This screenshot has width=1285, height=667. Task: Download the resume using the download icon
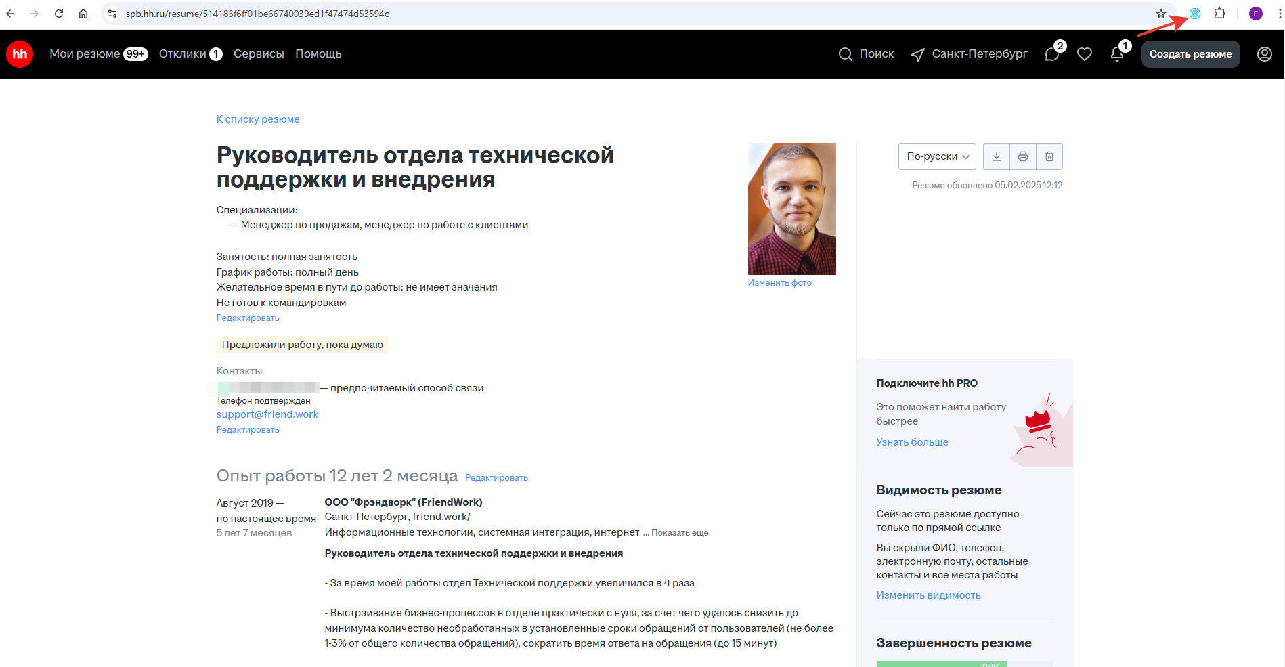pyautogui.click(x=996, y=156)
